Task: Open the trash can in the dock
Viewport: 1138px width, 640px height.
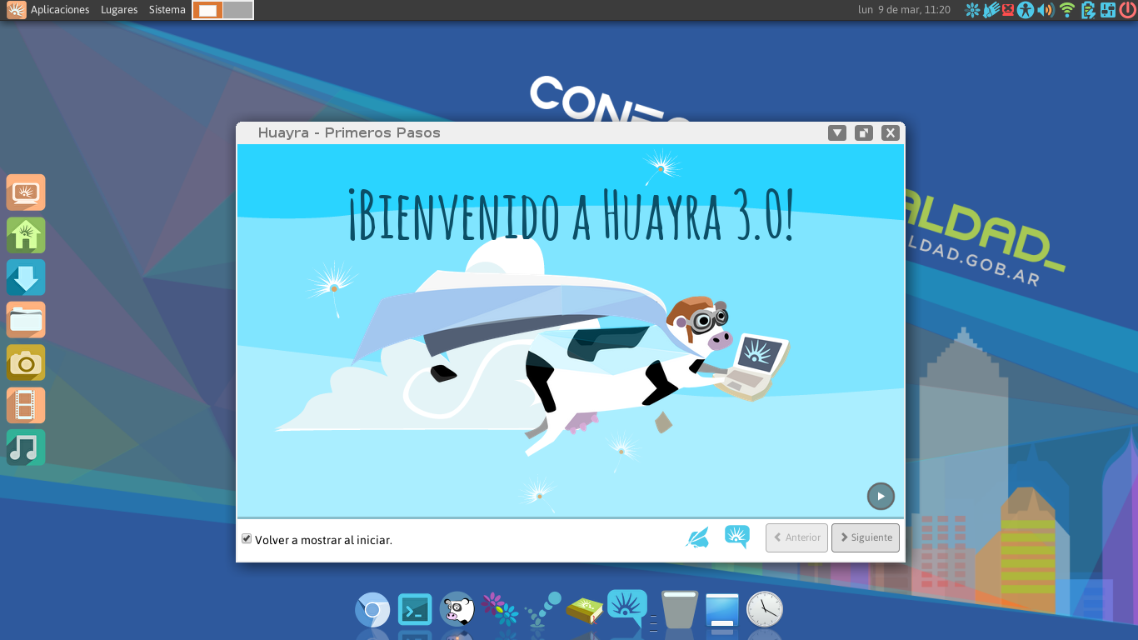Action: (679, 610)
